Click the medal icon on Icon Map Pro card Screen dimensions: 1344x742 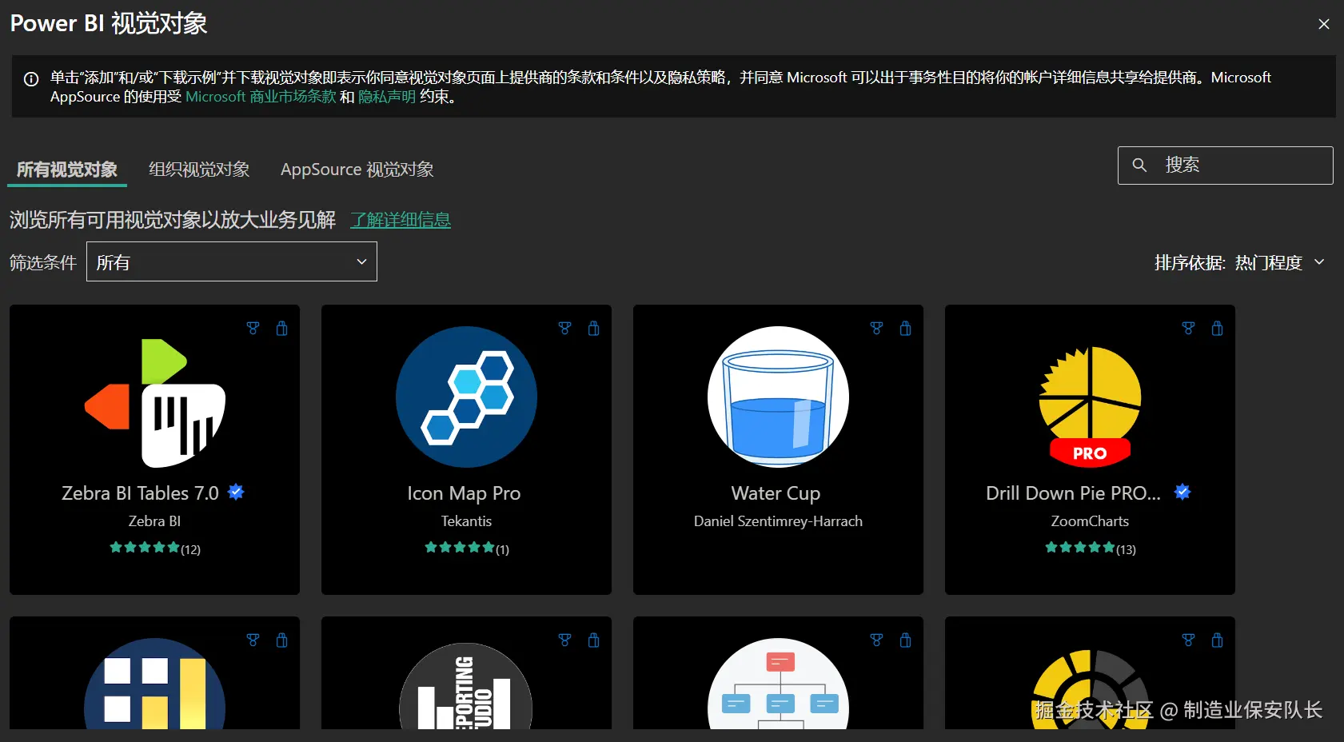565,329
